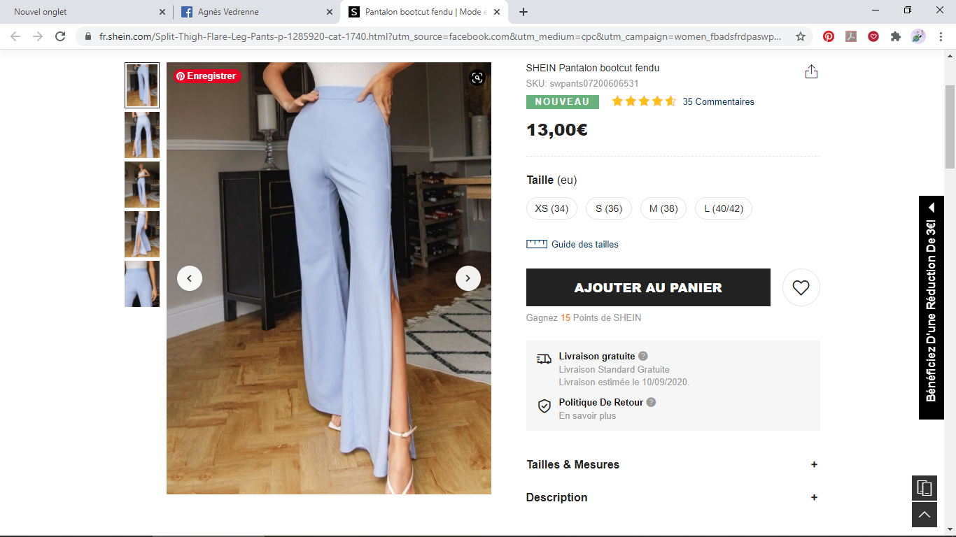The height and width of the screenshot is (537, 956).
Task: View site security lock icon
Action: [x=87, y=36]
